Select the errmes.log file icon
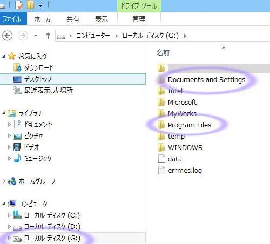The height and width of the screenshot is (244, 270). coord(161,170)
